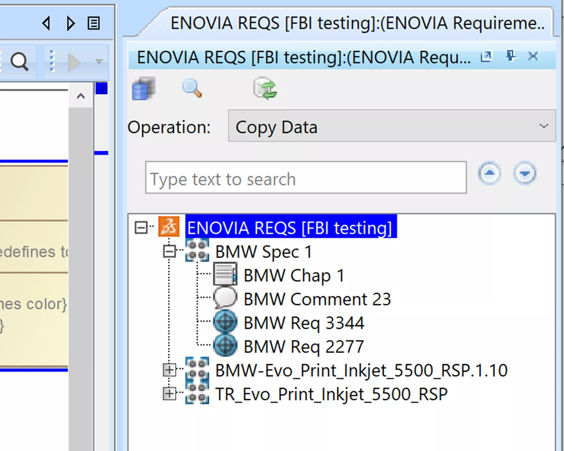Collapse the BMW Spec 1 node
Screen dimensions: 564x451
(169, 251)
